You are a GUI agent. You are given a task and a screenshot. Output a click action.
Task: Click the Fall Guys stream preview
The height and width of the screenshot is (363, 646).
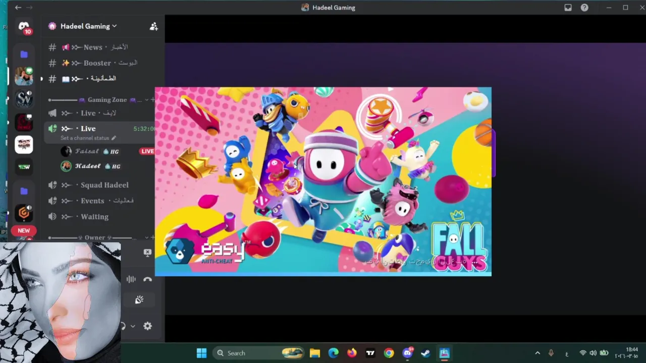[323, 181]
